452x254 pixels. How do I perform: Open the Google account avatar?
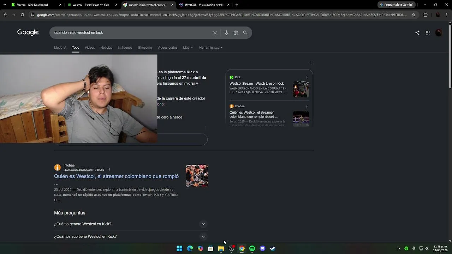click(x=439, y=32)
